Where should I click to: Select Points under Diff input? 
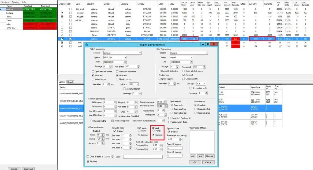pyautogui.click(x=153, y=131)
